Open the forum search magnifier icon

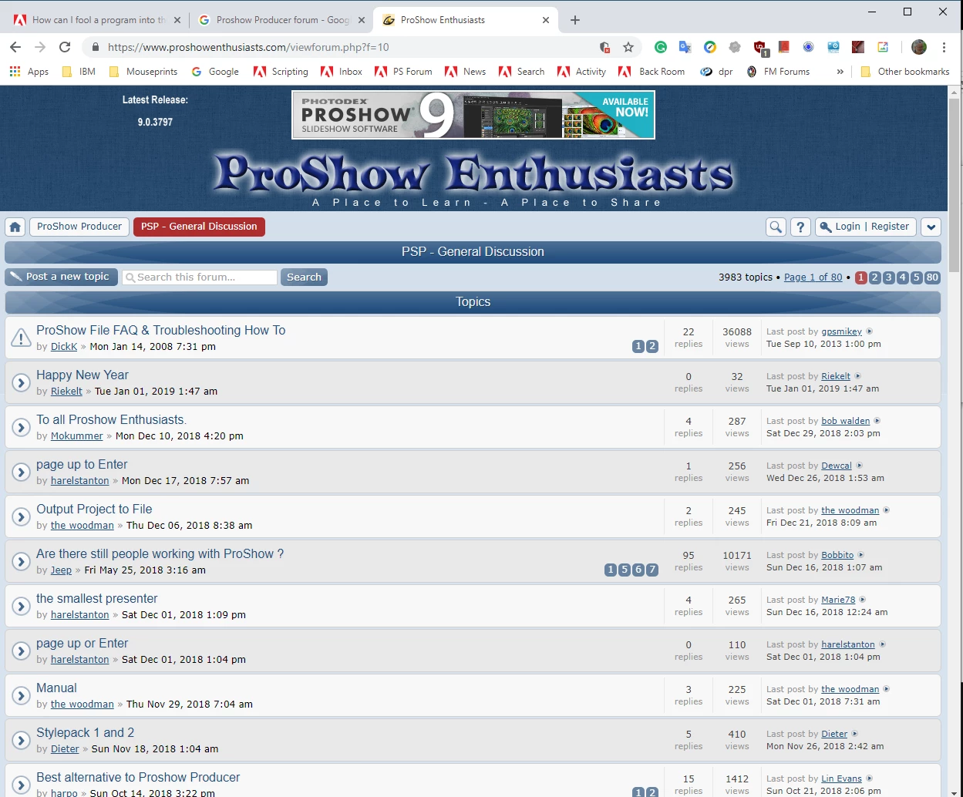[776, 227]
